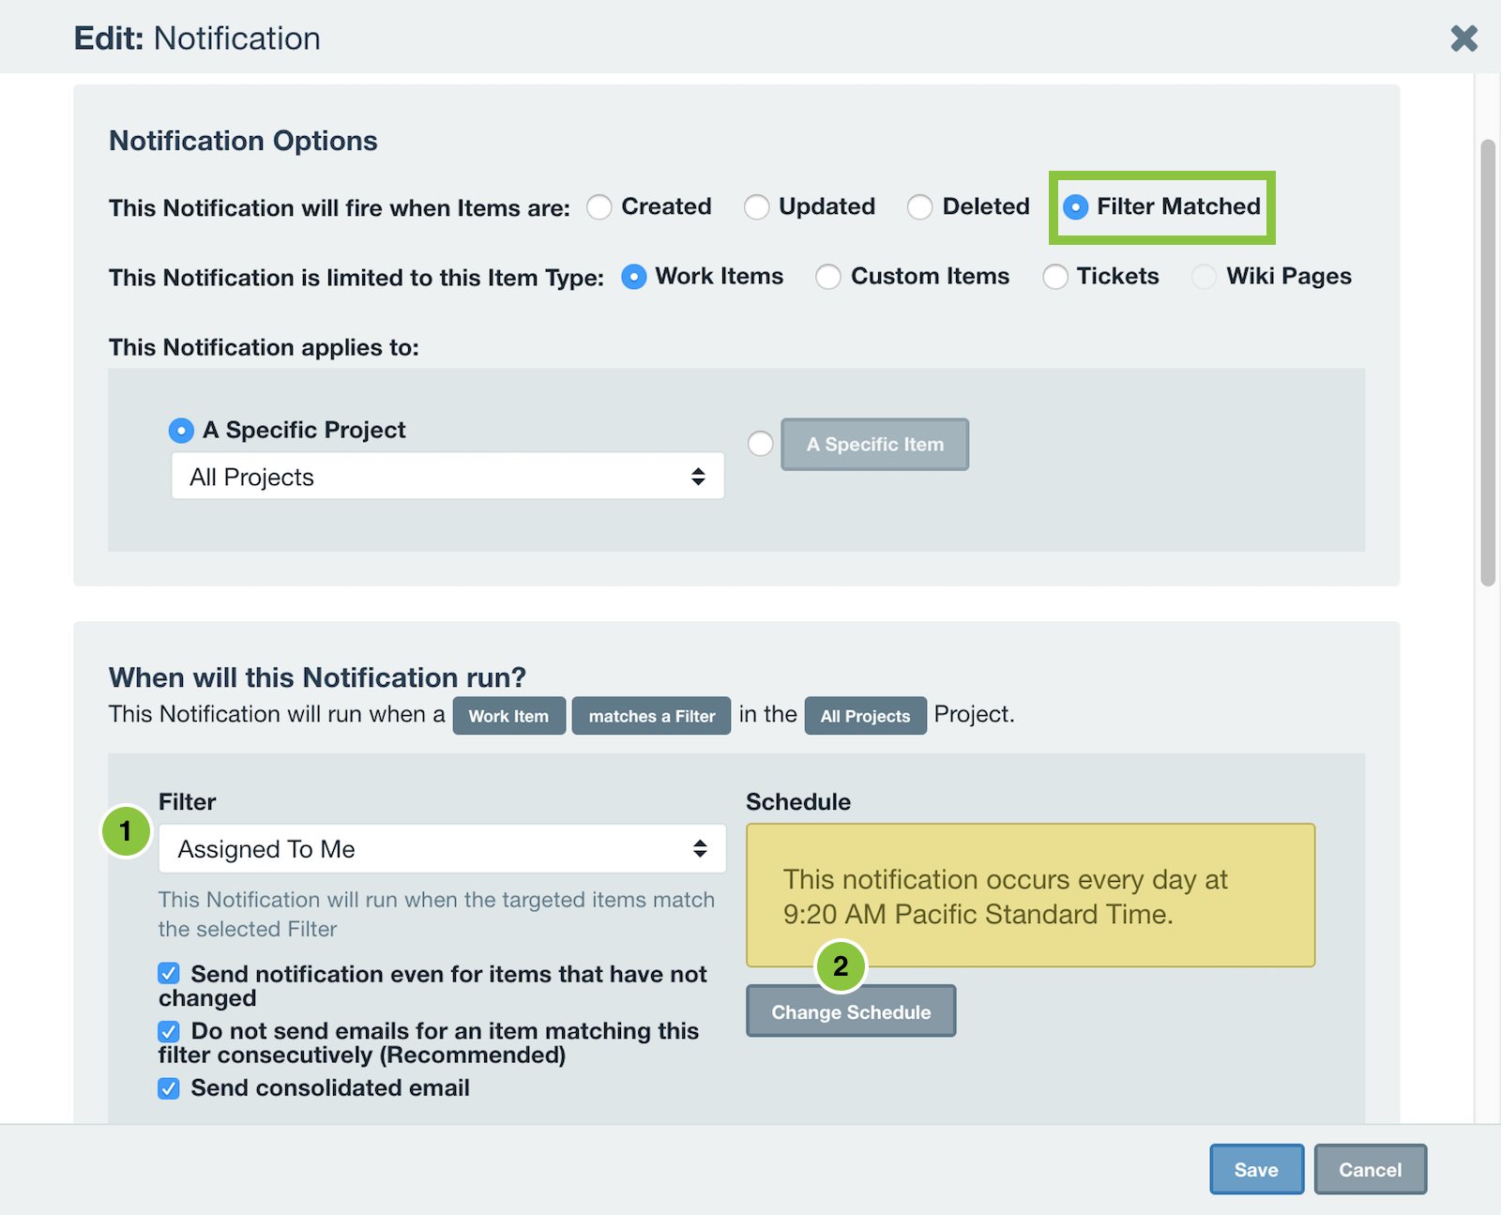Limit notification to "Custom Items"
The width and height of the screenshot is (1501, 1215).
click(x=828, y=277)
